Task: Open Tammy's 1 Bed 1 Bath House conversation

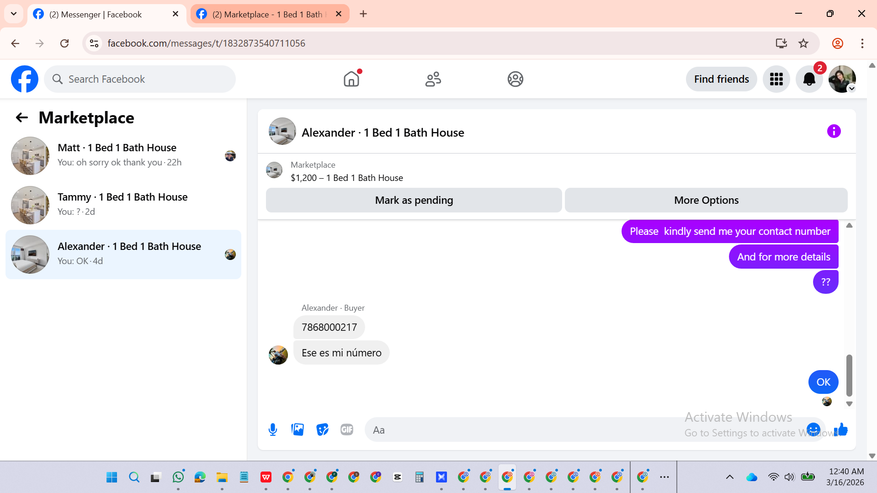Action: click(123, 205)
